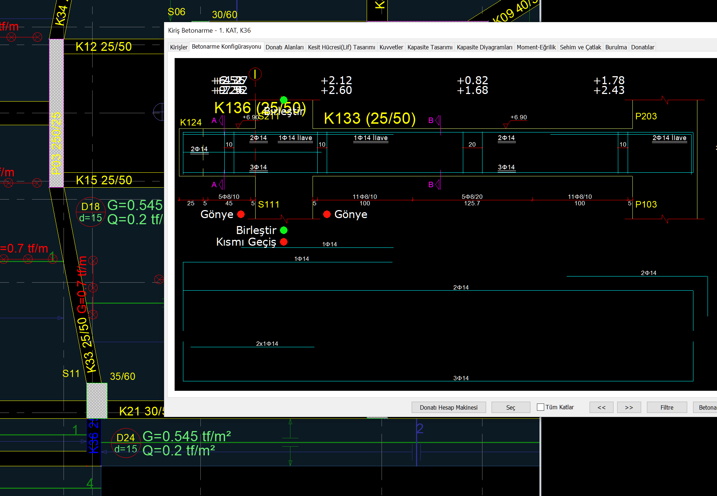Switch to the Burulma tab
Image resolution: width=717 pixels, height=496 pixels.
pos(616,47)
